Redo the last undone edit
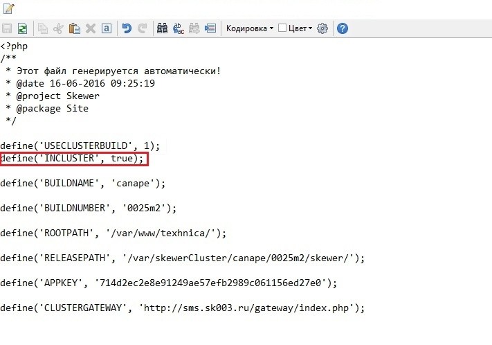492x345 pixels. (143, 28)
